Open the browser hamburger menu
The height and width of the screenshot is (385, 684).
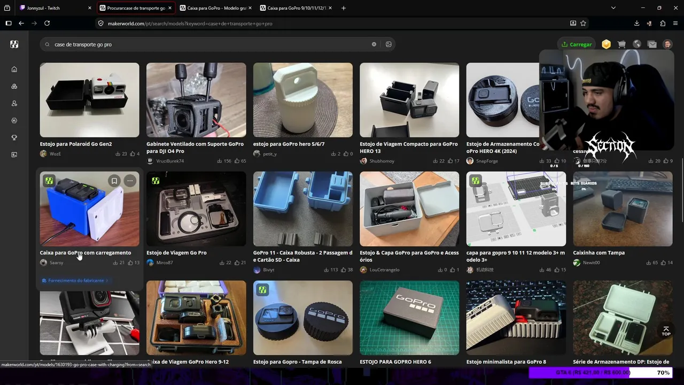[675, 24]
